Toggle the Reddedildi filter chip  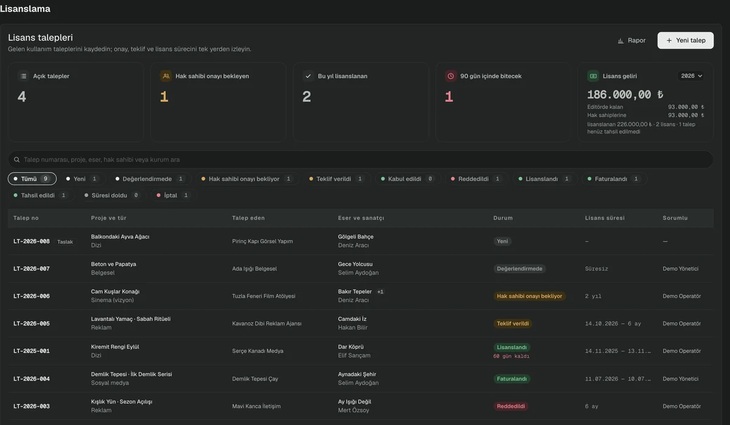[476, 179]
